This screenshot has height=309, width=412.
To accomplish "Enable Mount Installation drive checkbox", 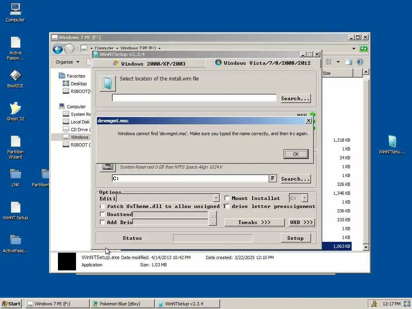I will pos(227,198).
